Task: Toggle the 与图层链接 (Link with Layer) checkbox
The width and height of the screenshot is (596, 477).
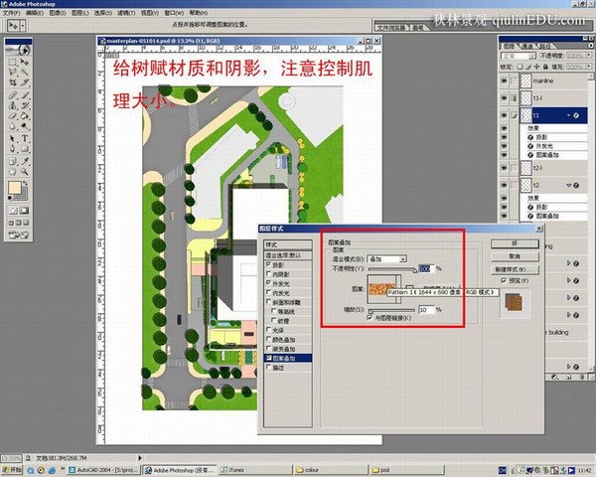Action: (370, 318)
